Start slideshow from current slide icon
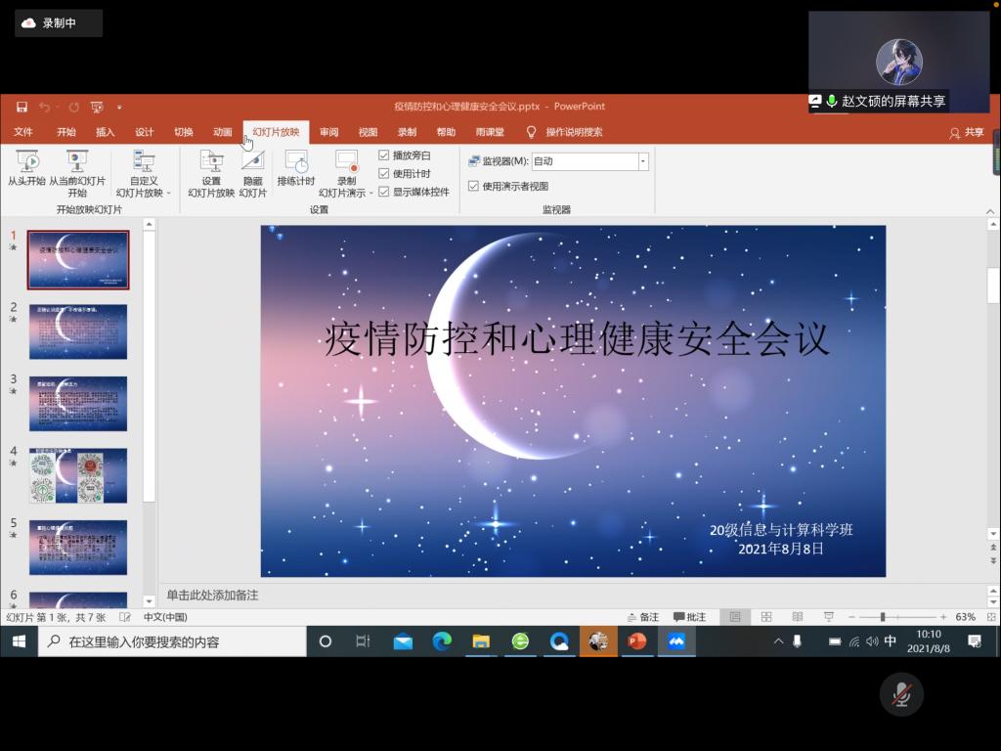Image resolution: width=1001 pixels, height=751 pixels. 77,162
